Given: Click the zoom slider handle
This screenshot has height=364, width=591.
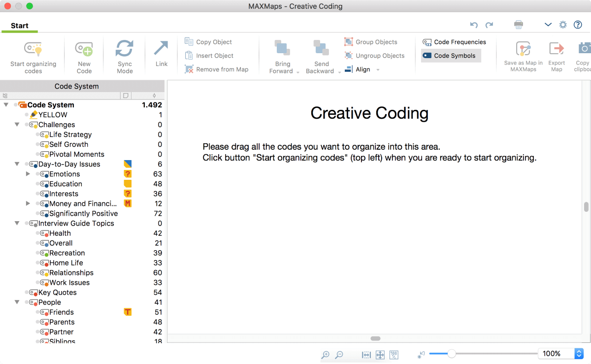Looking at the screenshot, I should click(451, 353).
